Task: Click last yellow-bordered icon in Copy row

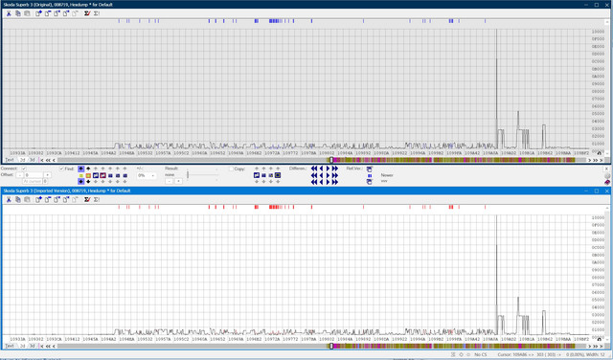Action: pyautogui.click(x=278, y=175)
